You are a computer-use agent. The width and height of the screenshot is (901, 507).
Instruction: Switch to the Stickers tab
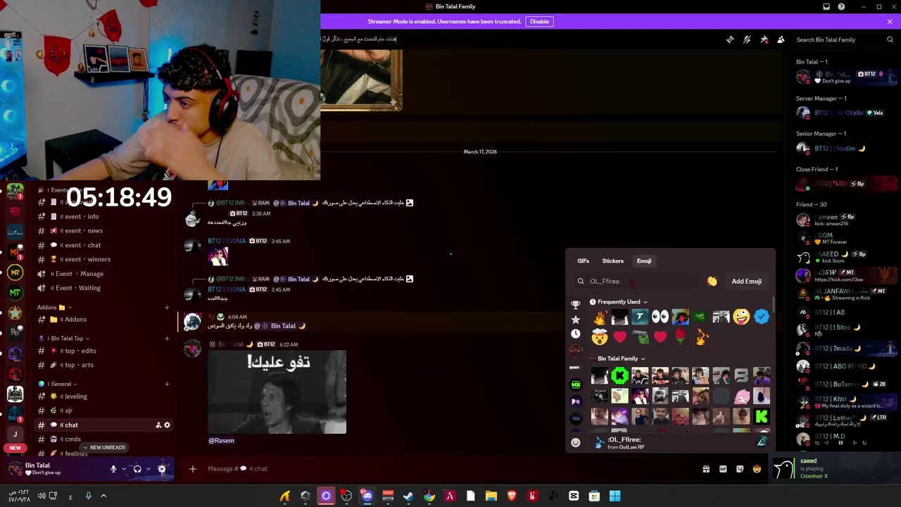612,261
